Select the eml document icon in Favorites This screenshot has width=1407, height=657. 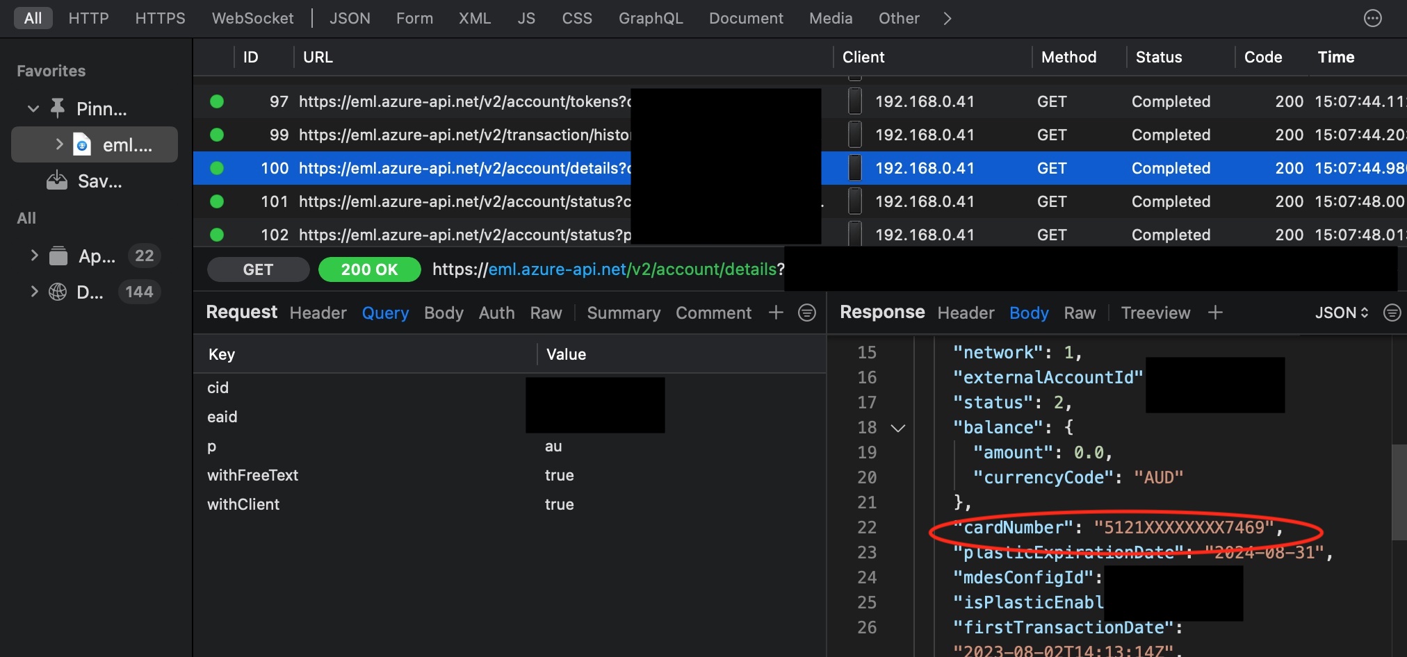[82, 144]
